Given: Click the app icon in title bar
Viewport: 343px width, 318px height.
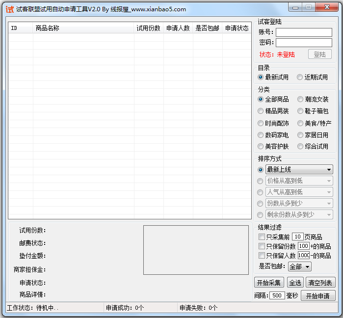Looking at the screenshot, I should click(x=9, y=9).
